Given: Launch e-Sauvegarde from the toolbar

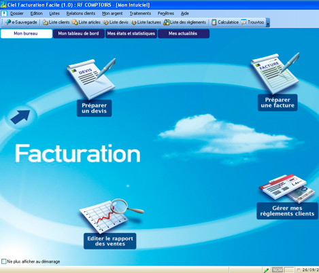Looking at the screenshot, I should click(21, 22).
